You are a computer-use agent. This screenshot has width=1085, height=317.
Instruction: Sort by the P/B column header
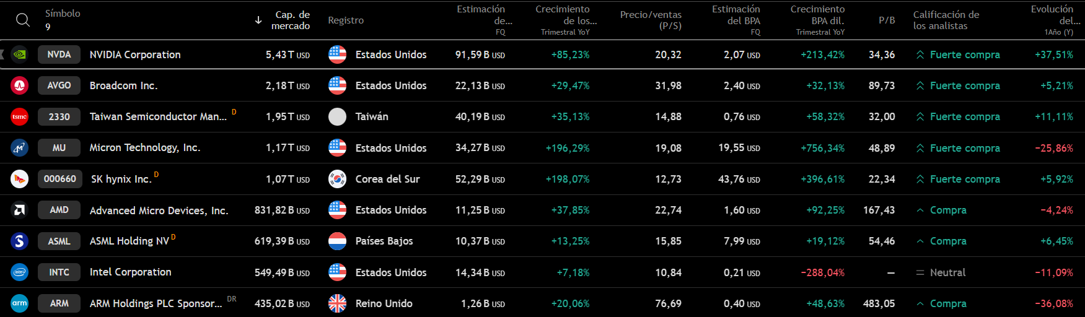coord(887,20)
